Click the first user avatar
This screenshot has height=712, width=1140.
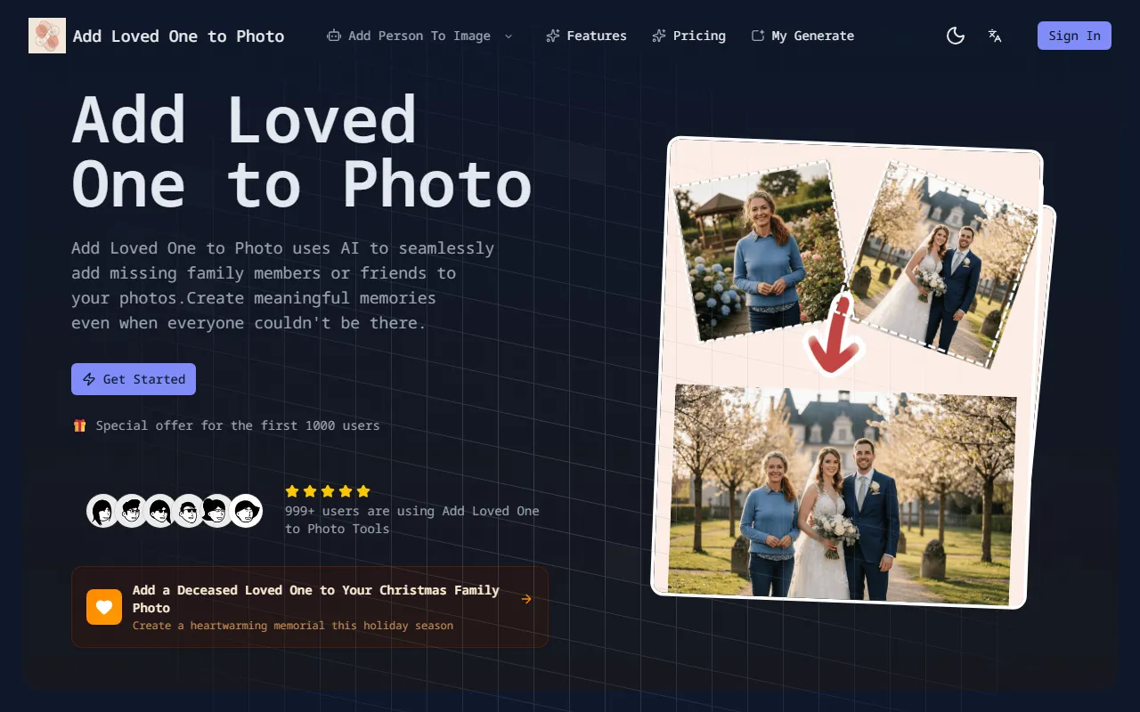tap(102, 511)
